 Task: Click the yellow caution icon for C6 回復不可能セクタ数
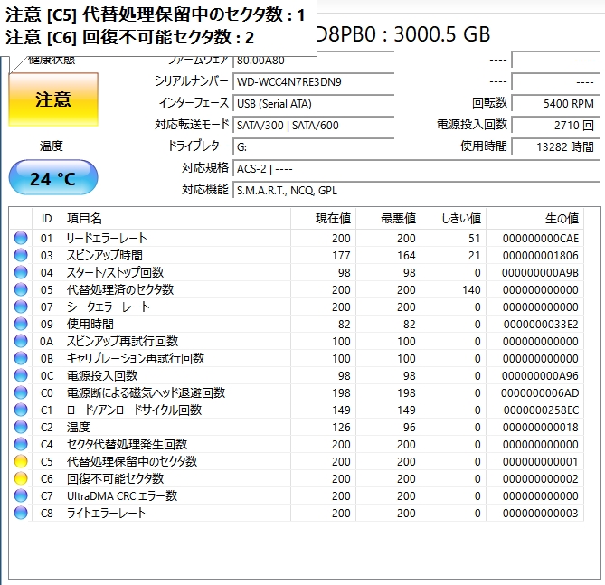pyautogui.click(x=21, y=478)
